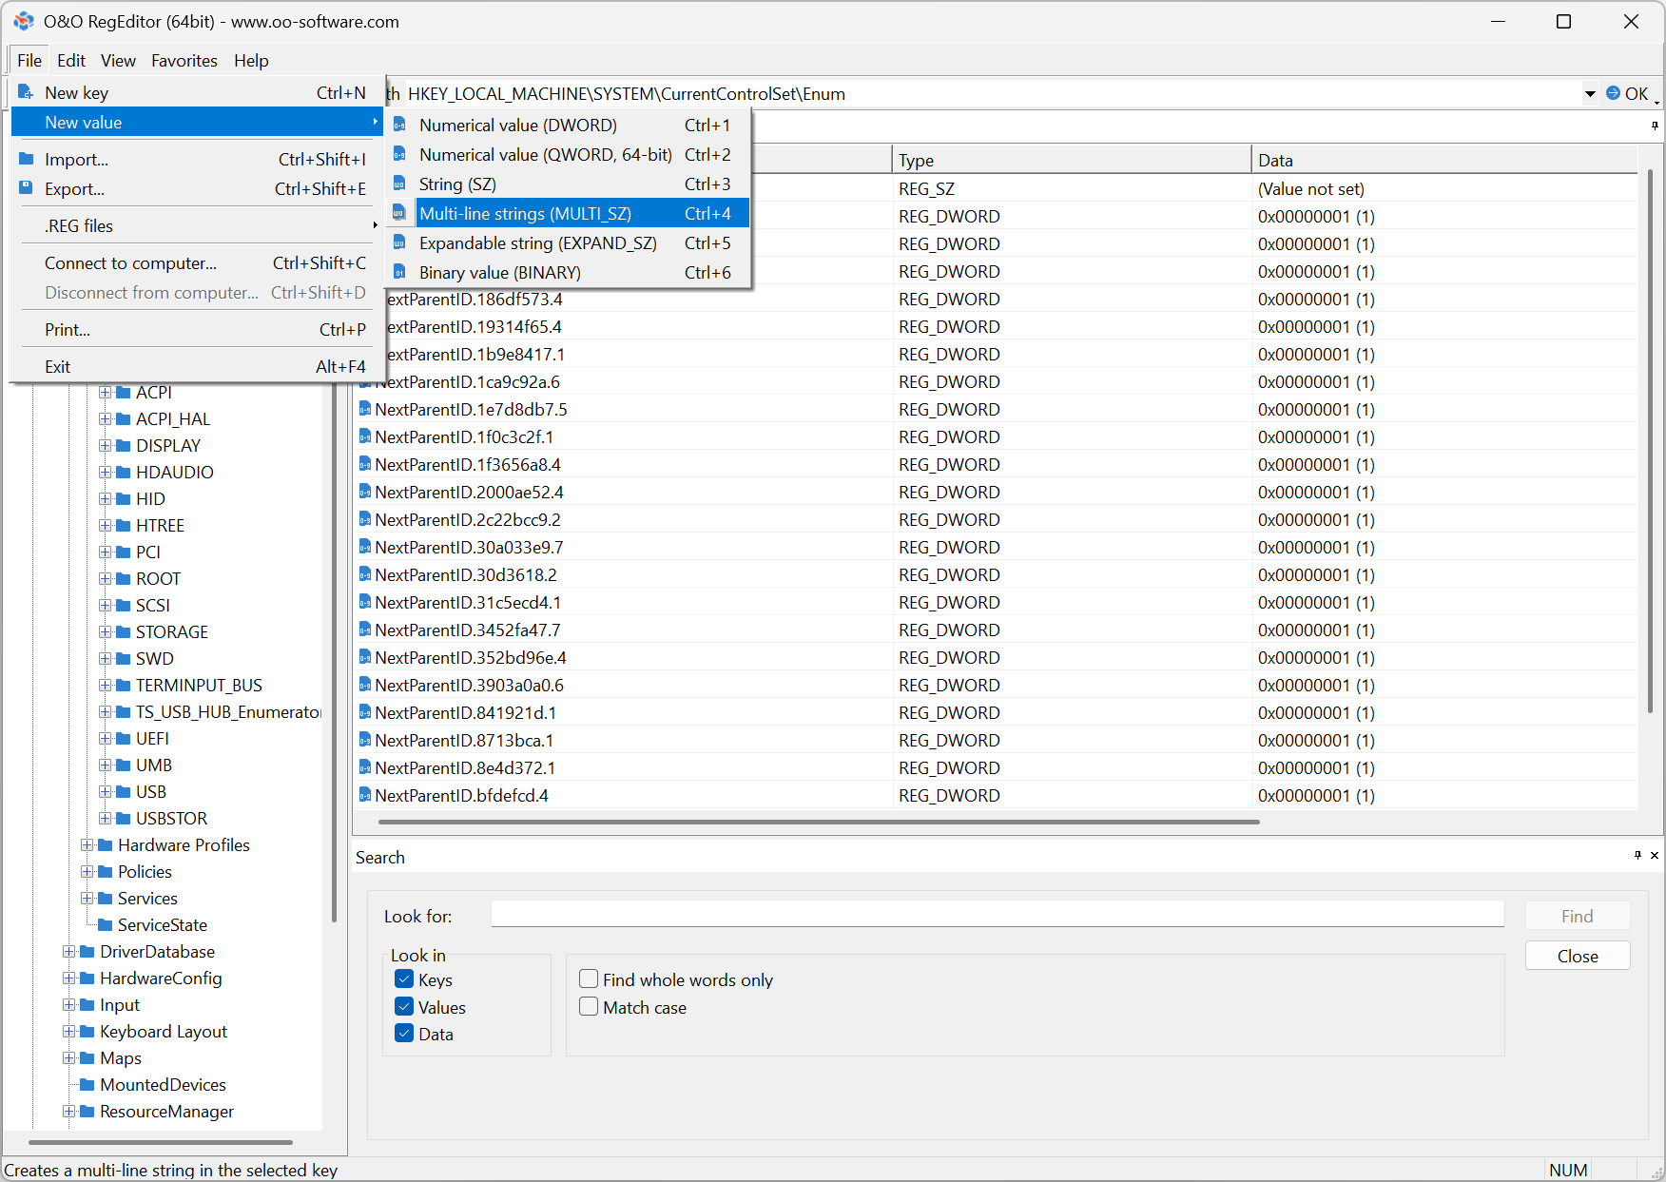Screen dimensions: 1666x1182
Task: Select Multi-line strings (MULTI_SZ) menu entry
Action: (x=525, y=214)
